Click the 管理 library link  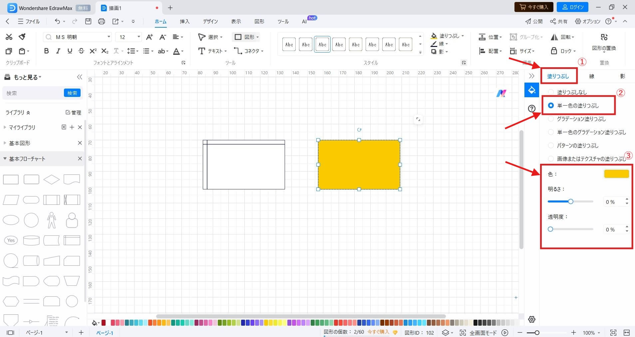[73, 113]
